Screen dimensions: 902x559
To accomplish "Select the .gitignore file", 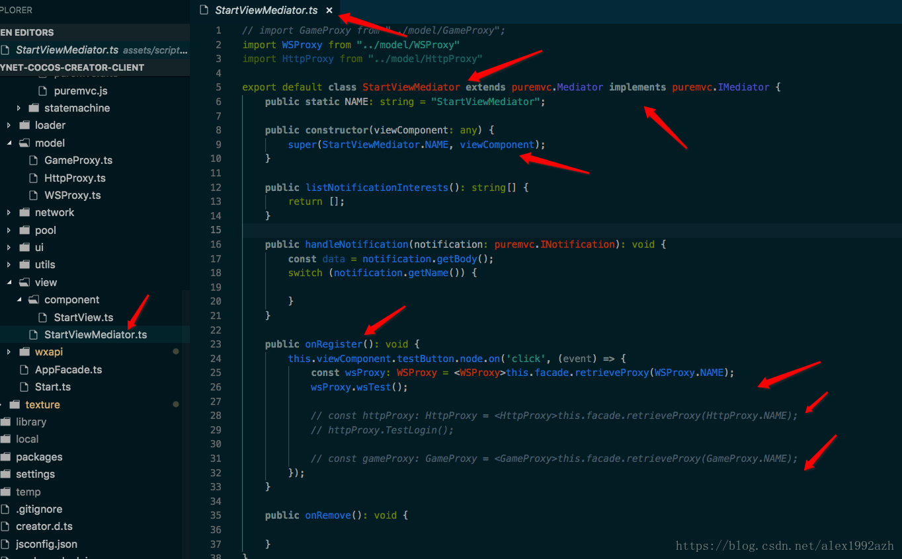I will click(39, 509).
